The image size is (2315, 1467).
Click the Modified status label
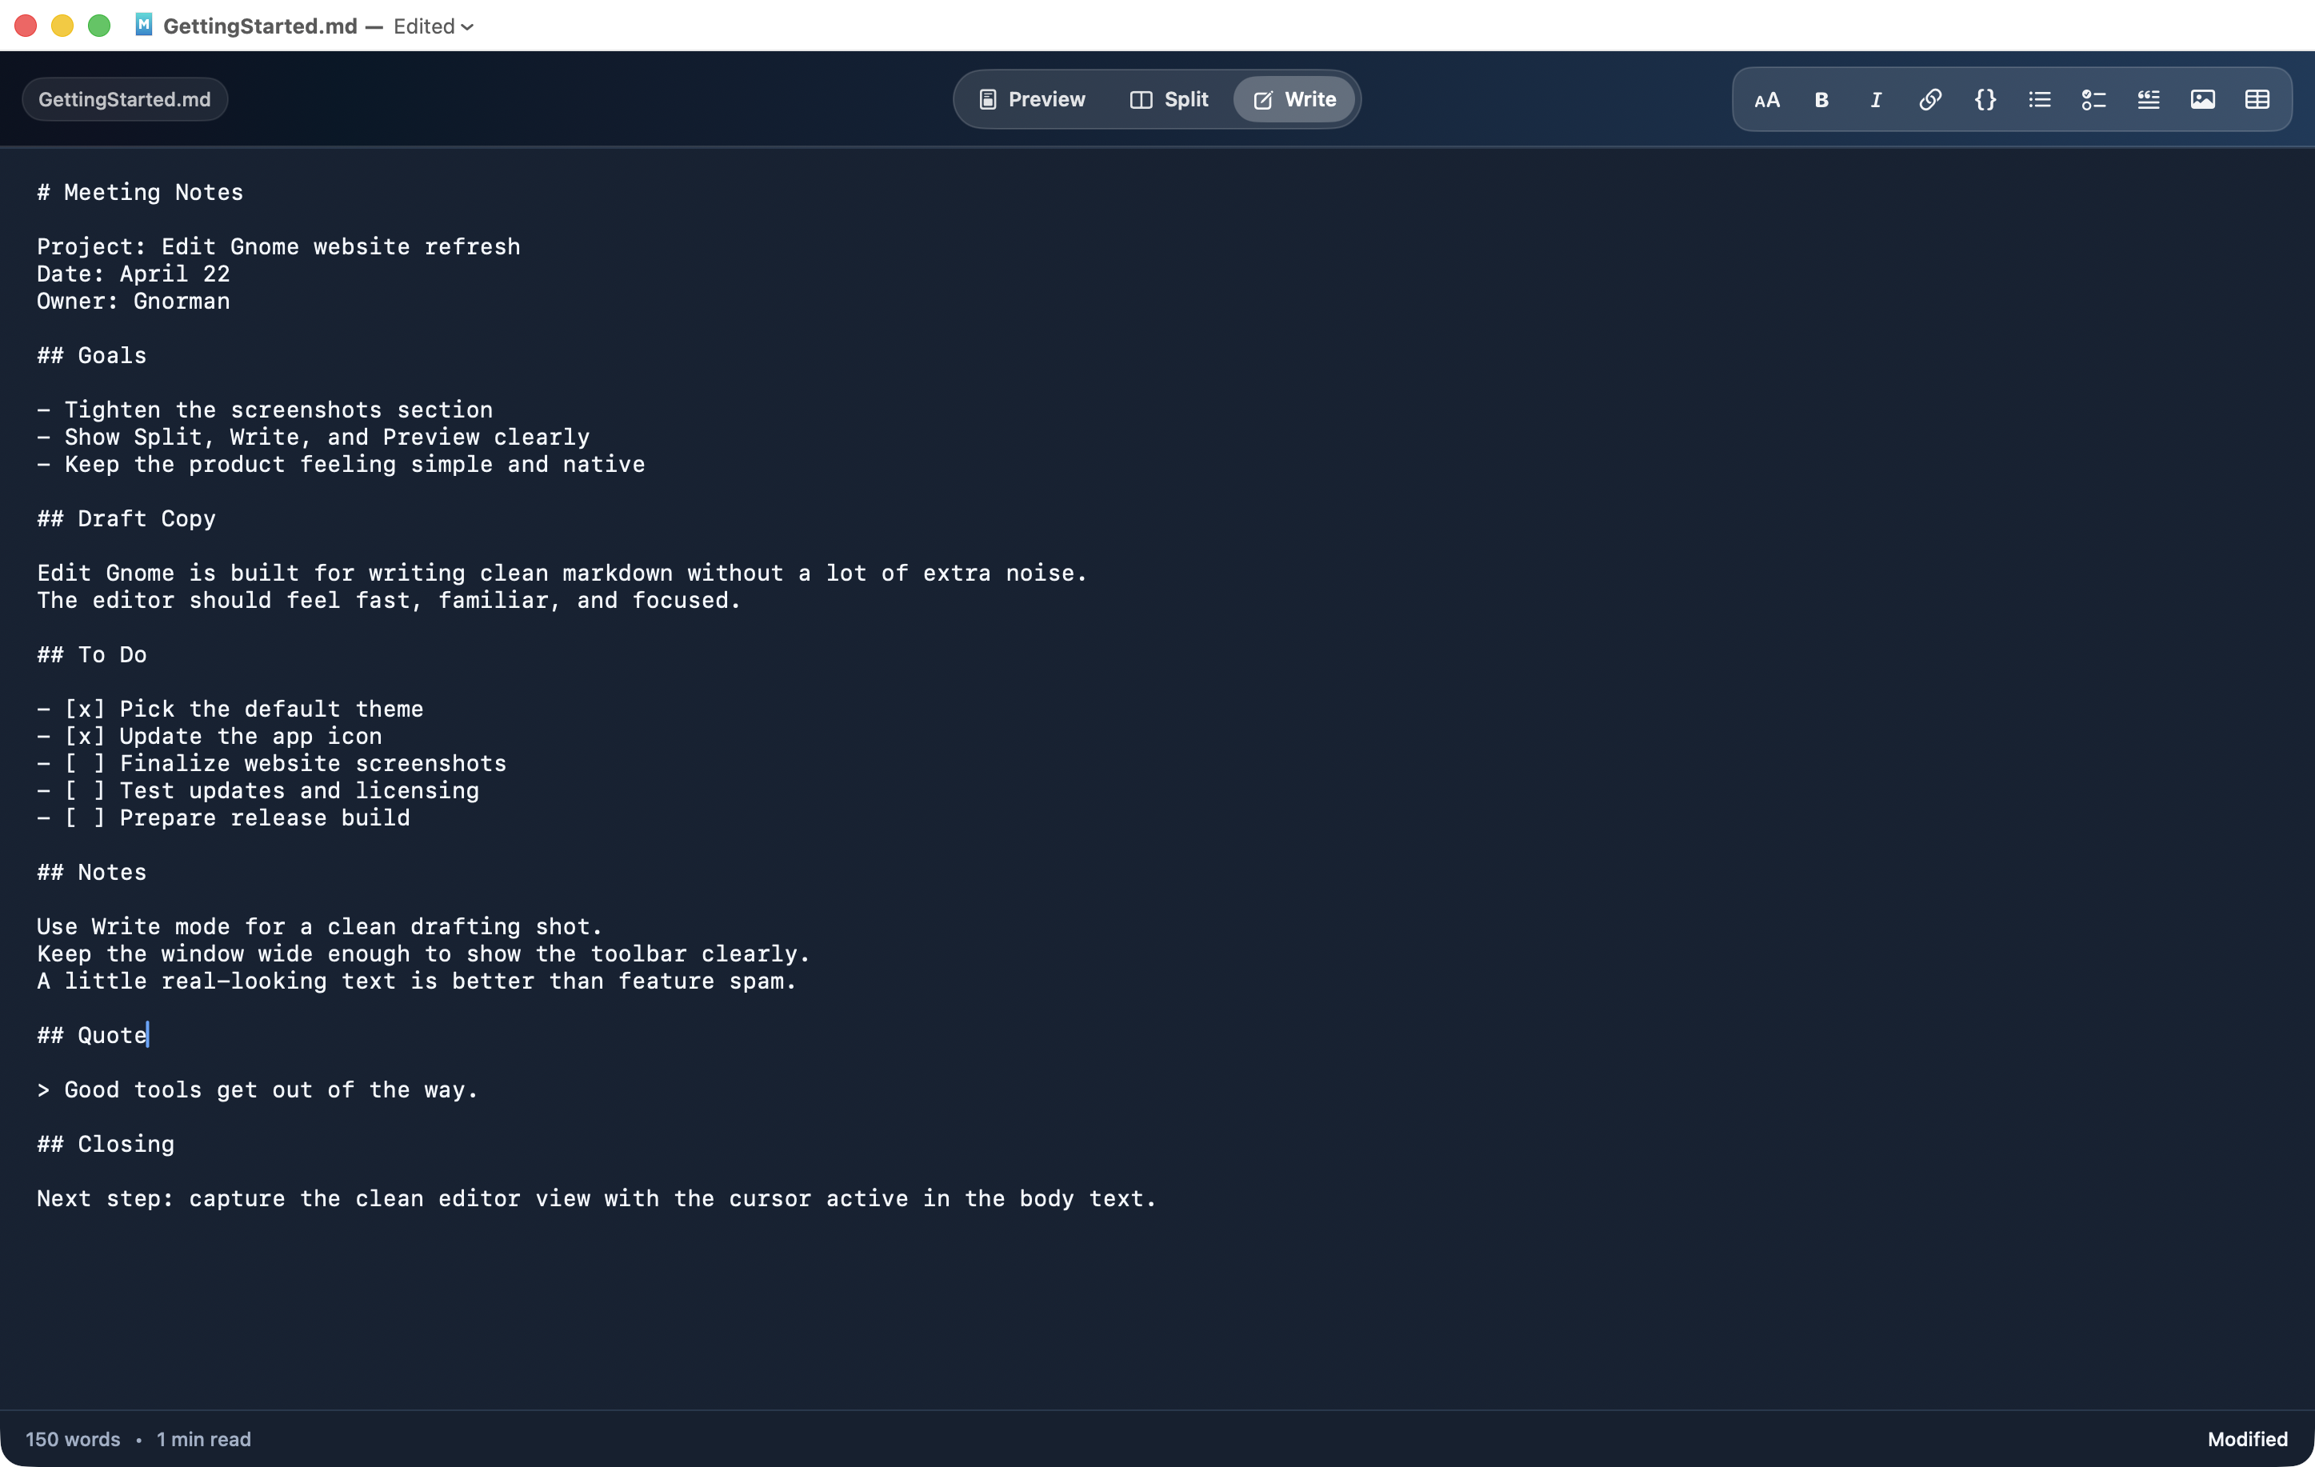[2247, 1439]
